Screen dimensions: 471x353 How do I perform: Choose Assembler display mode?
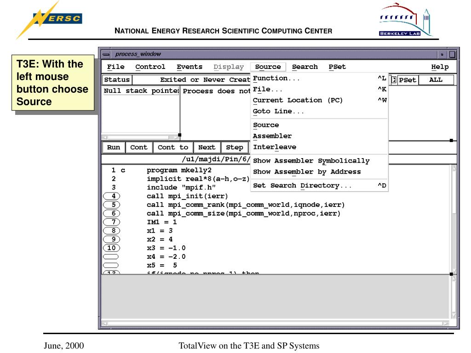pos(319,136)
